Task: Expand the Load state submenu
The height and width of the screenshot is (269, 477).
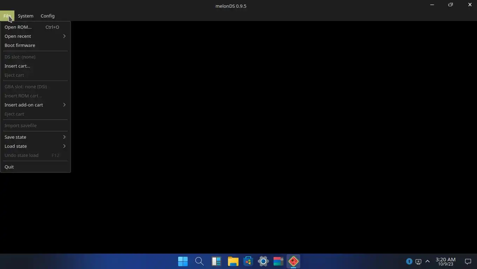Action: (x=35, y=146)
